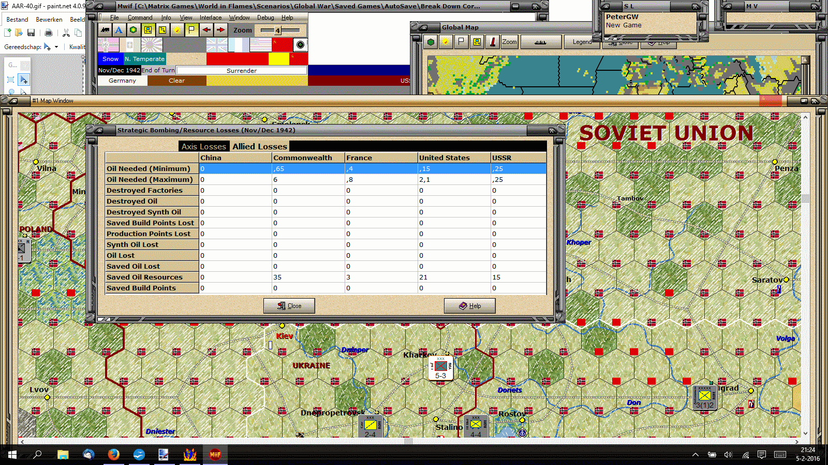Open the Gereedschap tool dropdown arrow
Image resolution: width=828 pixels, height=465 pixels.
56,47
